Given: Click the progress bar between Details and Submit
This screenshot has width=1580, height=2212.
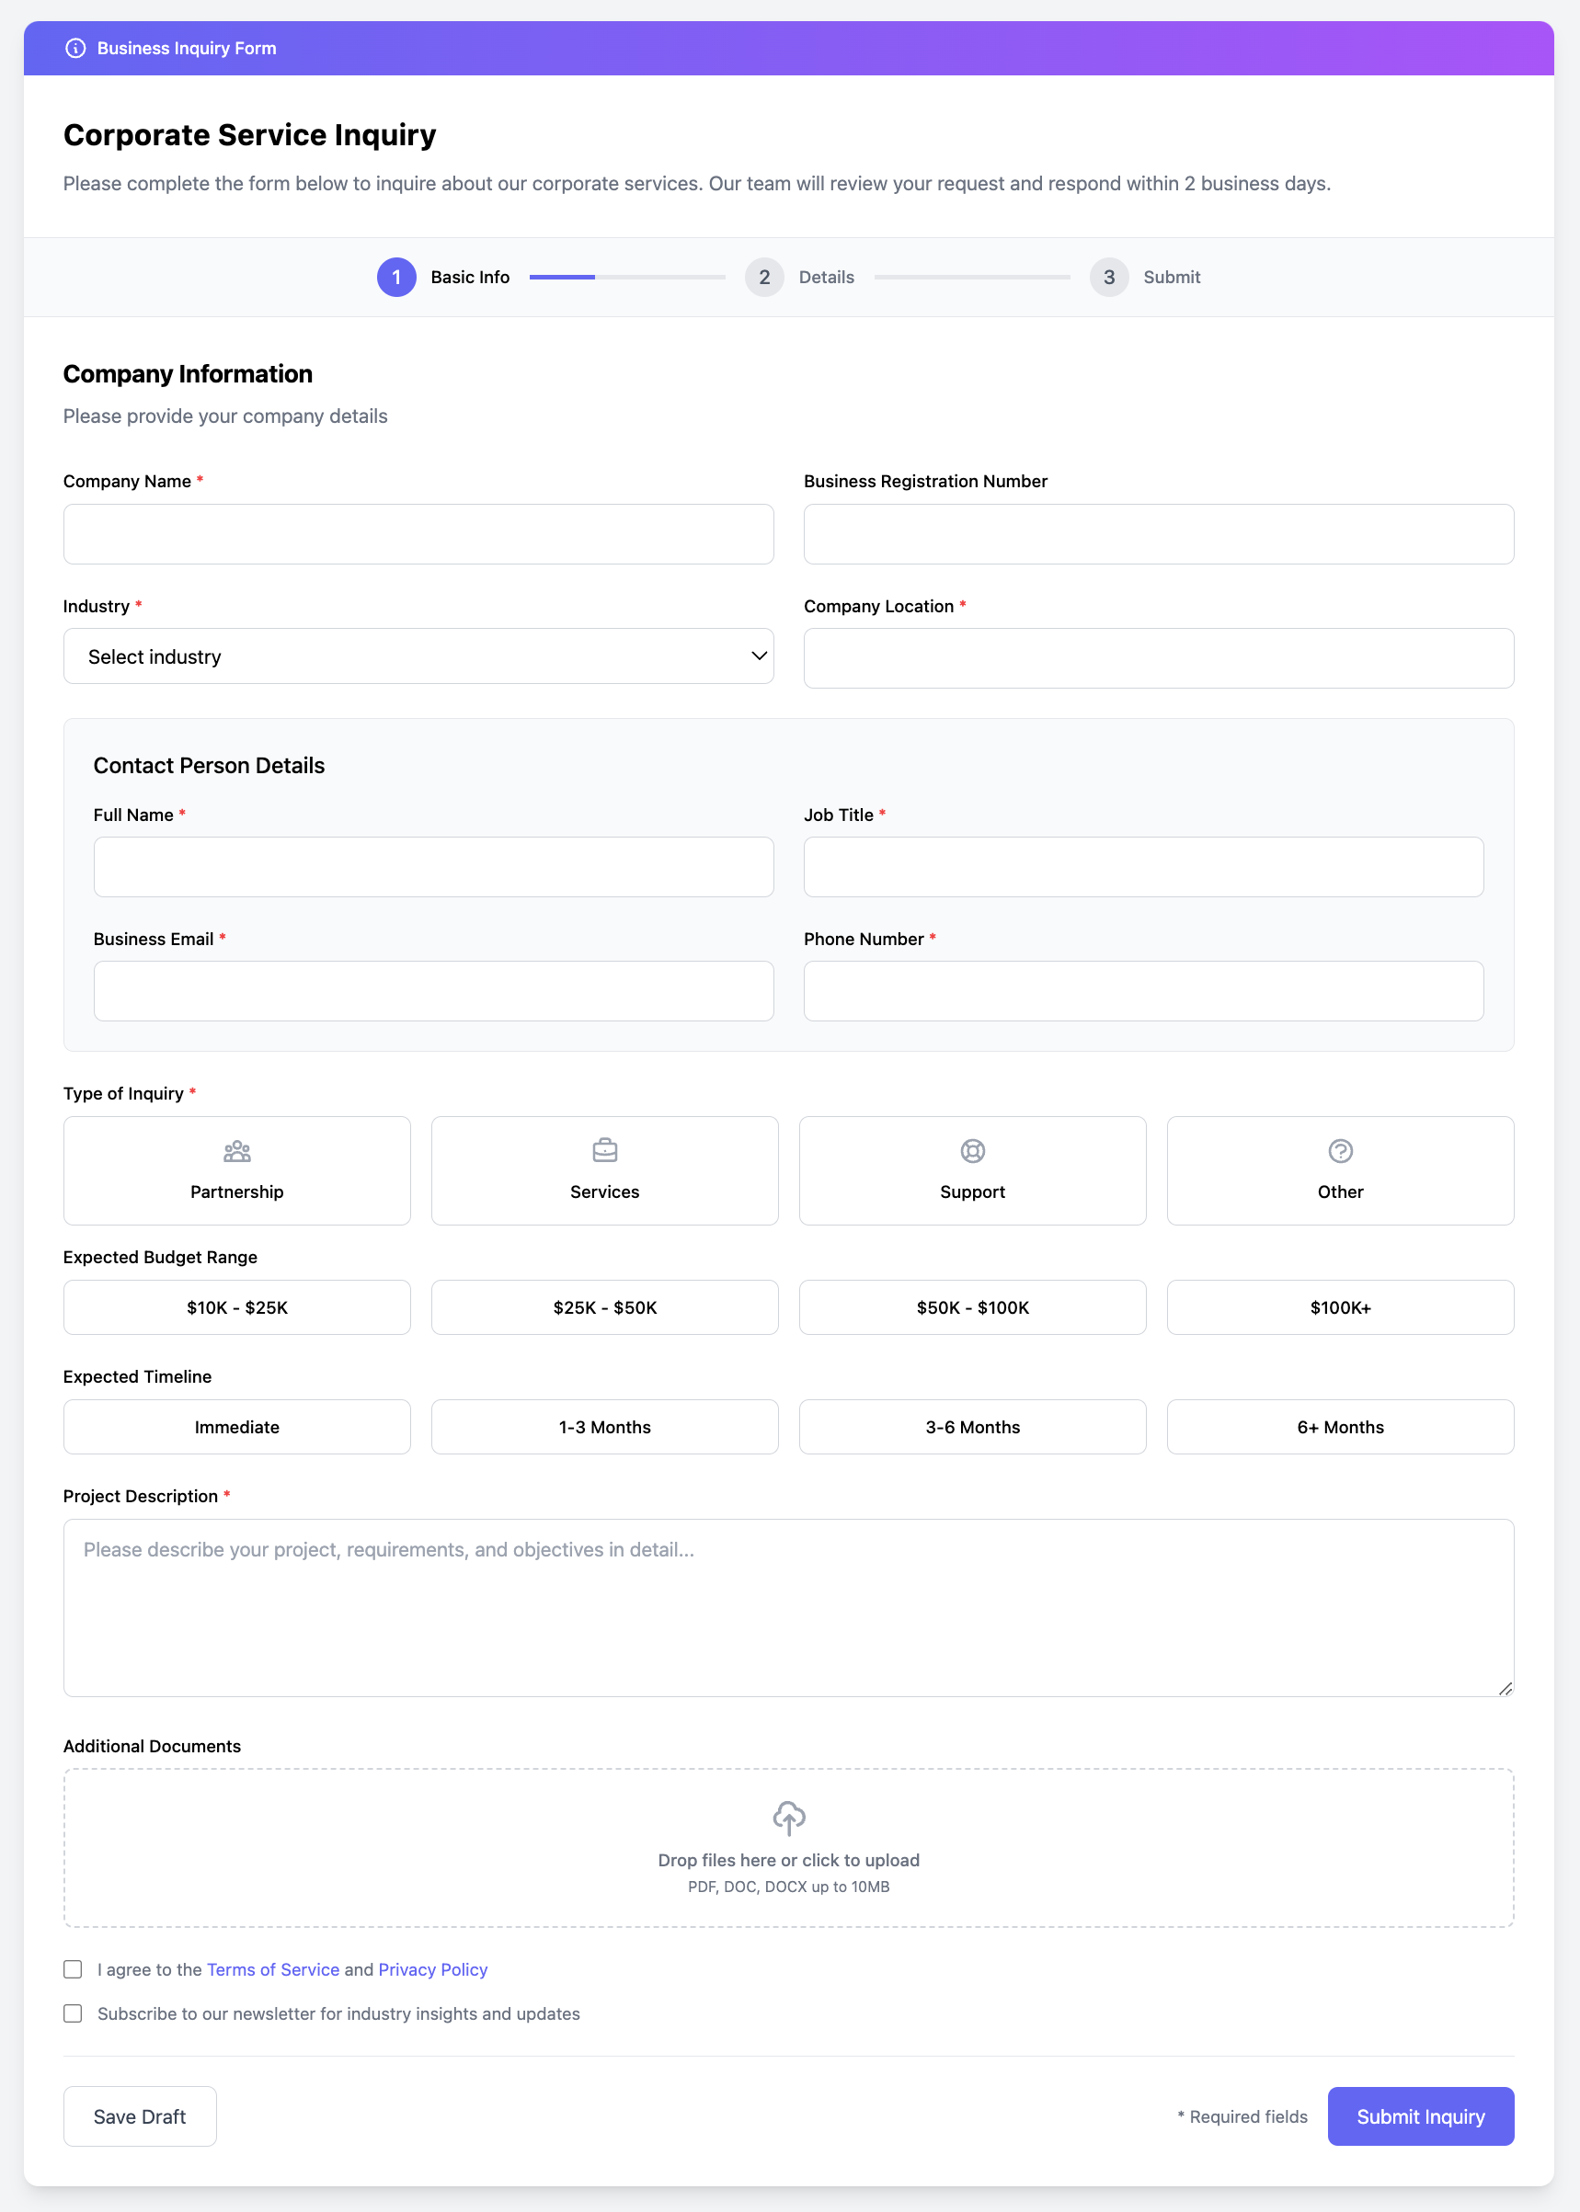Looking at the screenshot, I should 972,277.
